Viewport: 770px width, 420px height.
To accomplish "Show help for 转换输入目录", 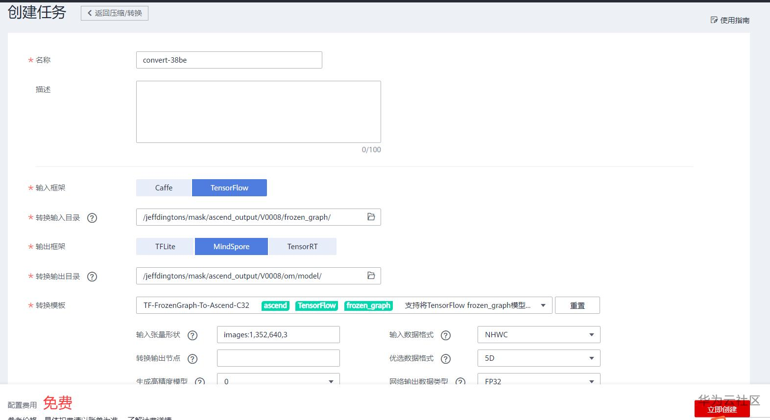I will pos(92,218).
